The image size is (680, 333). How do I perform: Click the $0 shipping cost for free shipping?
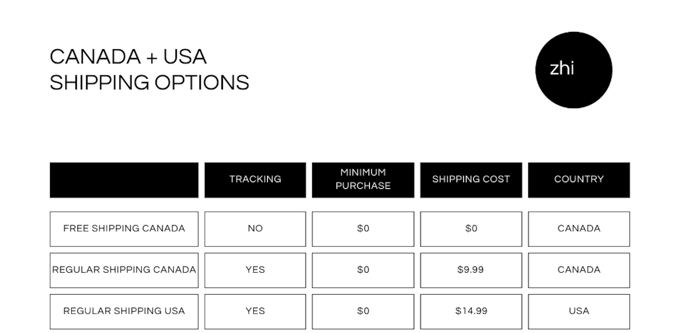coord(471,229)
